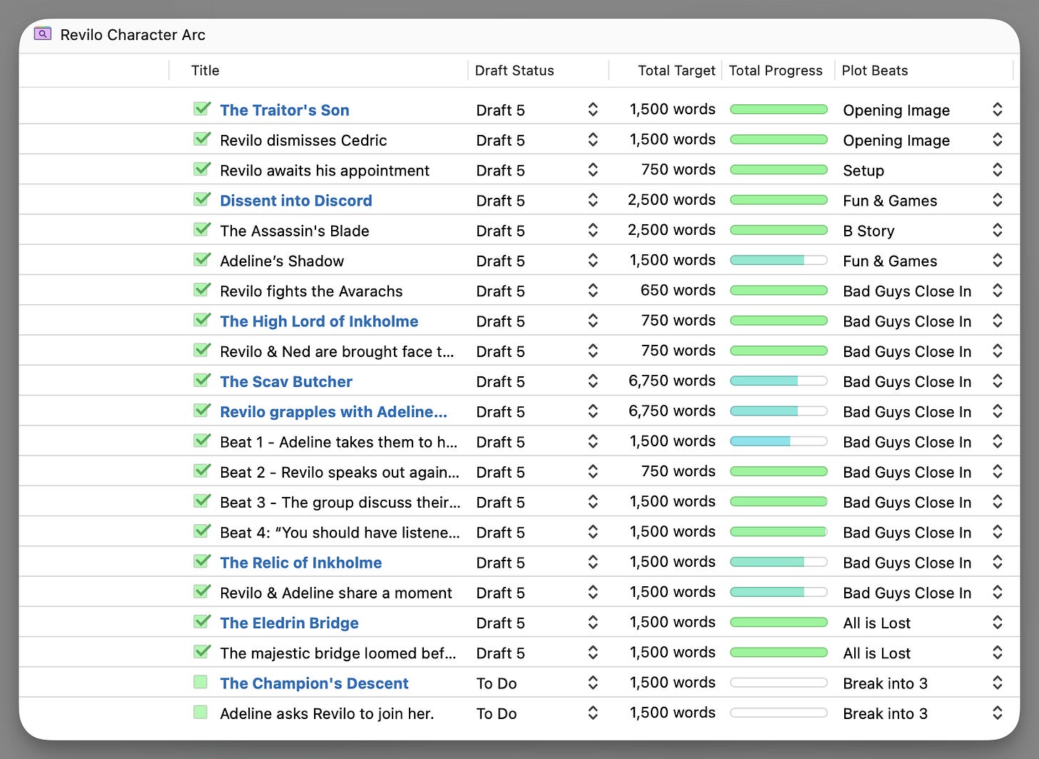Open Plot Beats dropdown for The Assassin's Blade

click(997, 231)
